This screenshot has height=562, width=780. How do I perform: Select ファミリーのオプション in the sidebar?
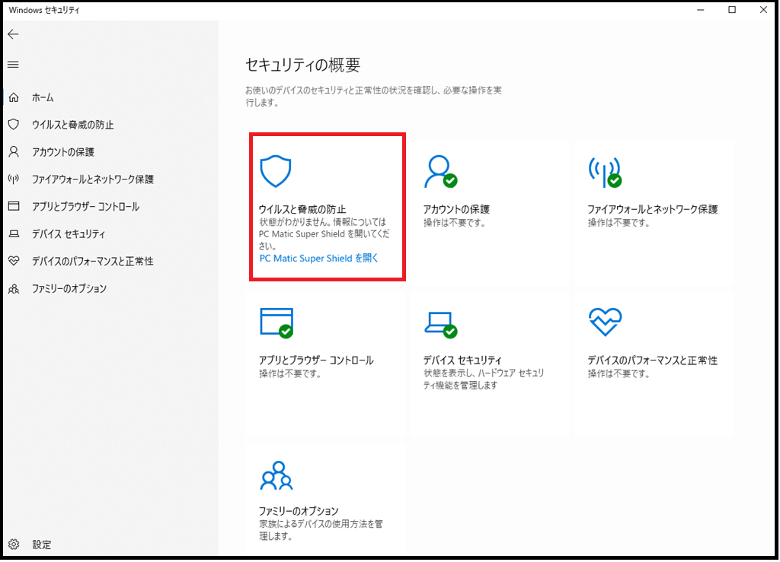[x=69, y=289]
